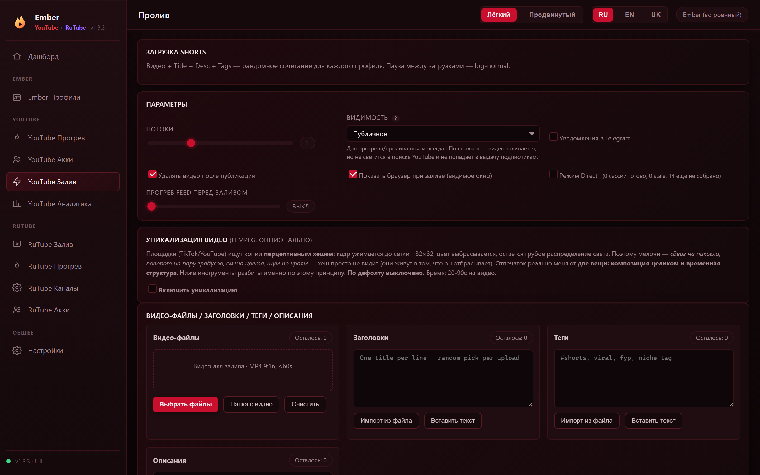Click Осталось: 0 badge in Заголовки
Screen dimensions: 760x475
click(x=511, y=338)
